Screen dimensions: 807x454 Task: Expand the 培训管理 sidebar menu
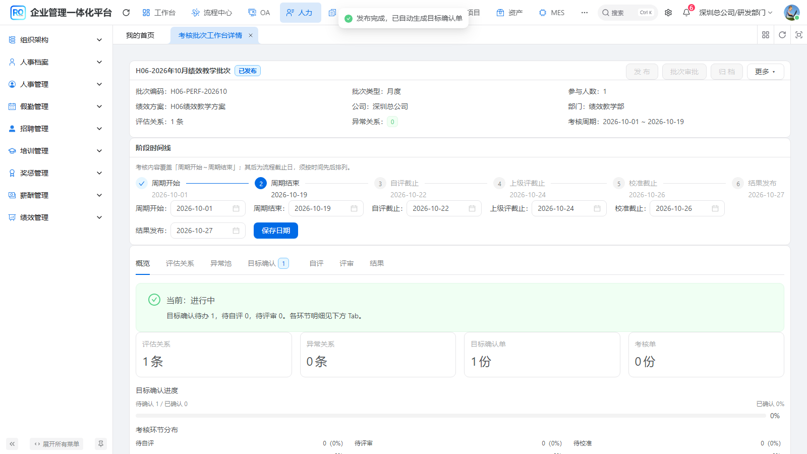pyautogui.click(x=56, y=151)
